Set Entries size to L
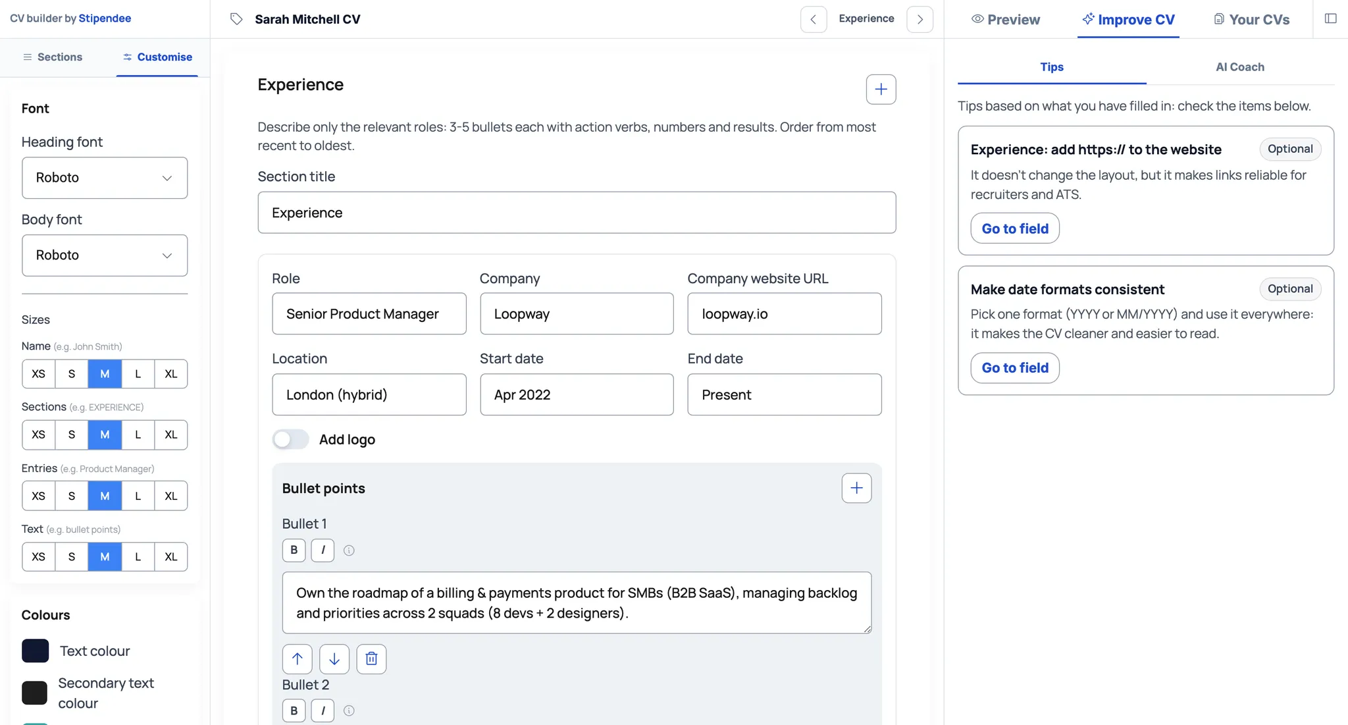Viewport: 1348px width, 725px height. [x=138, y=496]
